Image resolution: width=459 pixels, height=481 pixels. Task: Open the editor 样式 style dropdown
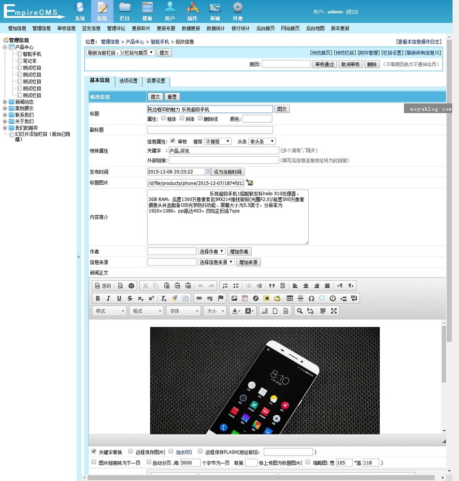(x=110, y=311)
